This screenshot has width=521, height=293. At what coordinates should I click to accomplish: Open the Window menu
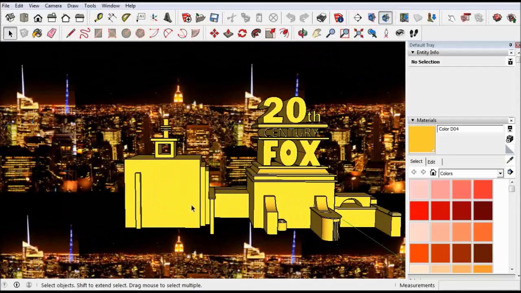[x=111, y=6]
